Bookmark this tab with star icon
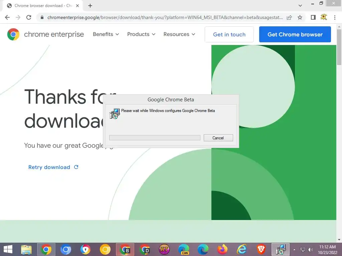The height and width of the screenshot is (256, 342). 300,17
